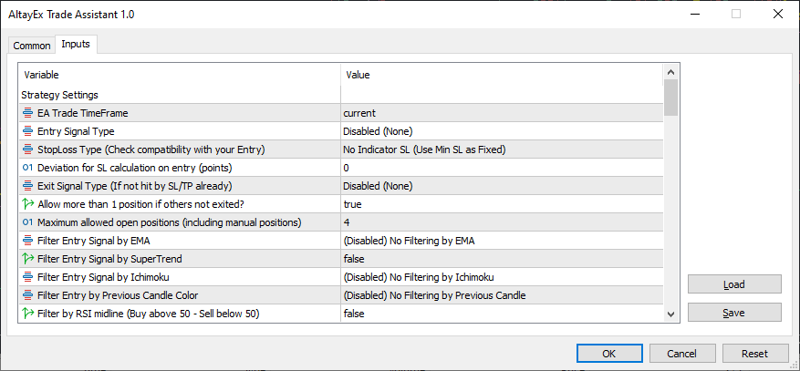Click the Cancel button

click(x=681, y=354)
